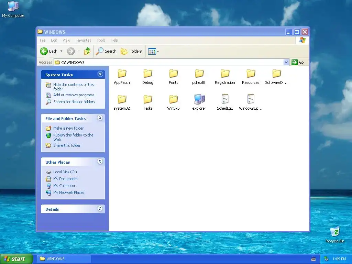Click the Tasks folder icon
This screenshot has height=264, width=352.
pyautogui.click(x=148, y=99)
